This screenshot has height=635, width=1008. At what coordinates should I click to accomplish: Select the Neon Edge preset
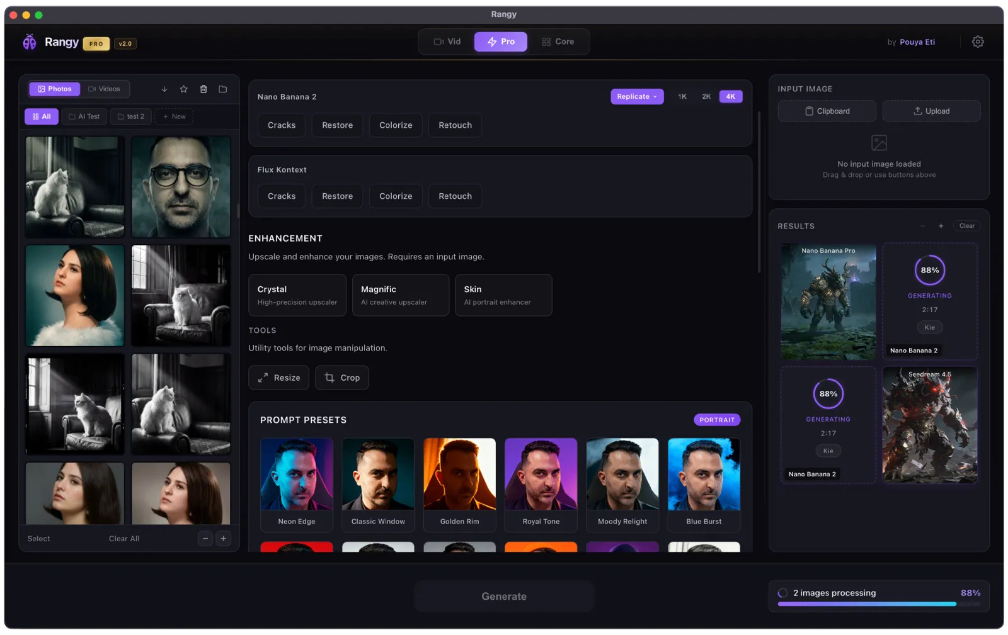click(297, 485)
